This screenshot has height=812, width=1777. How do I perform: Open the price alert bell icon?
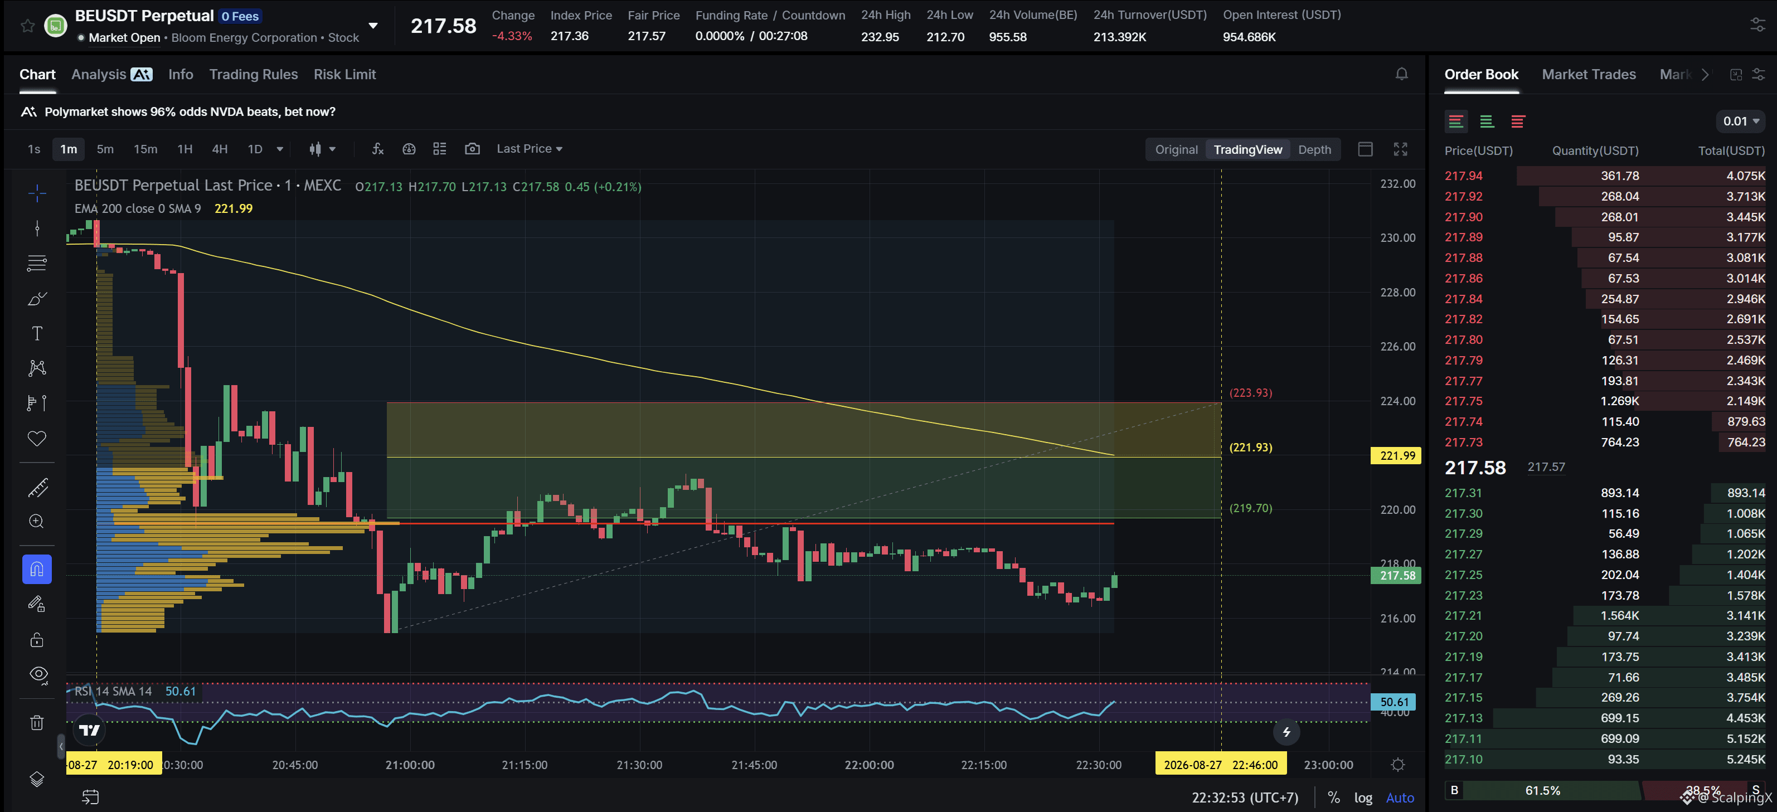tap(1401, 74)
